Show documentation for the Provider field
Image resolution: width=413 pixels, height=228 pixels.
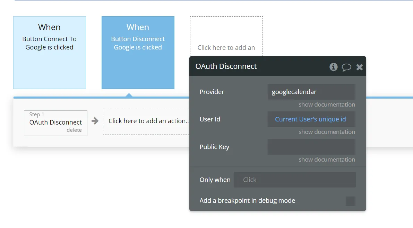pyautogui.click(x=327, y=104)
